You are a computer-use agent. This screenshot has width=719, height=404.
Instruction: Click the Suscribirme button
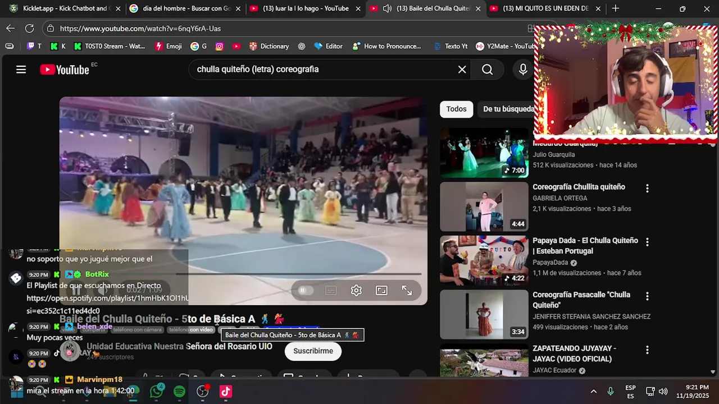pyautogui.click(x=313, y=351)
